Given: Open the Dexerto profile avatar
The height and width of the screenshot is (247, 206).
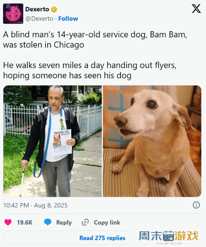Looking at the screenshot, I should tap(13, 13).
